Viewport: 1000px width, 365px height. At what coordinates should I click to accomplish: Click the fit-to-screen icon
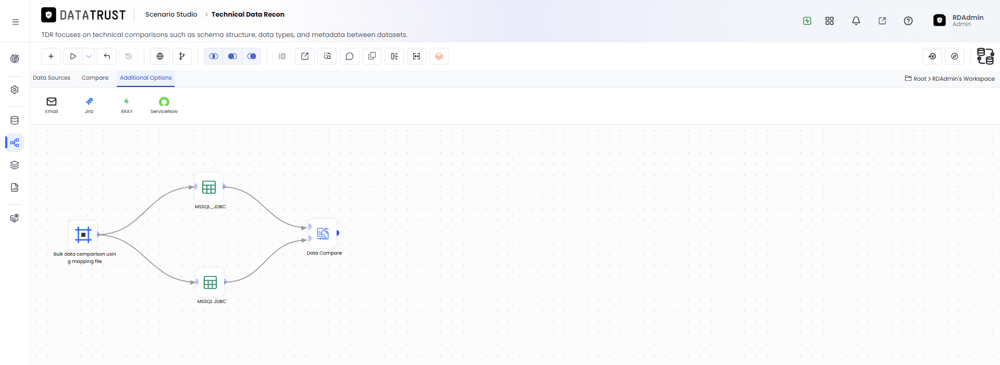click(x=417, y=56)
